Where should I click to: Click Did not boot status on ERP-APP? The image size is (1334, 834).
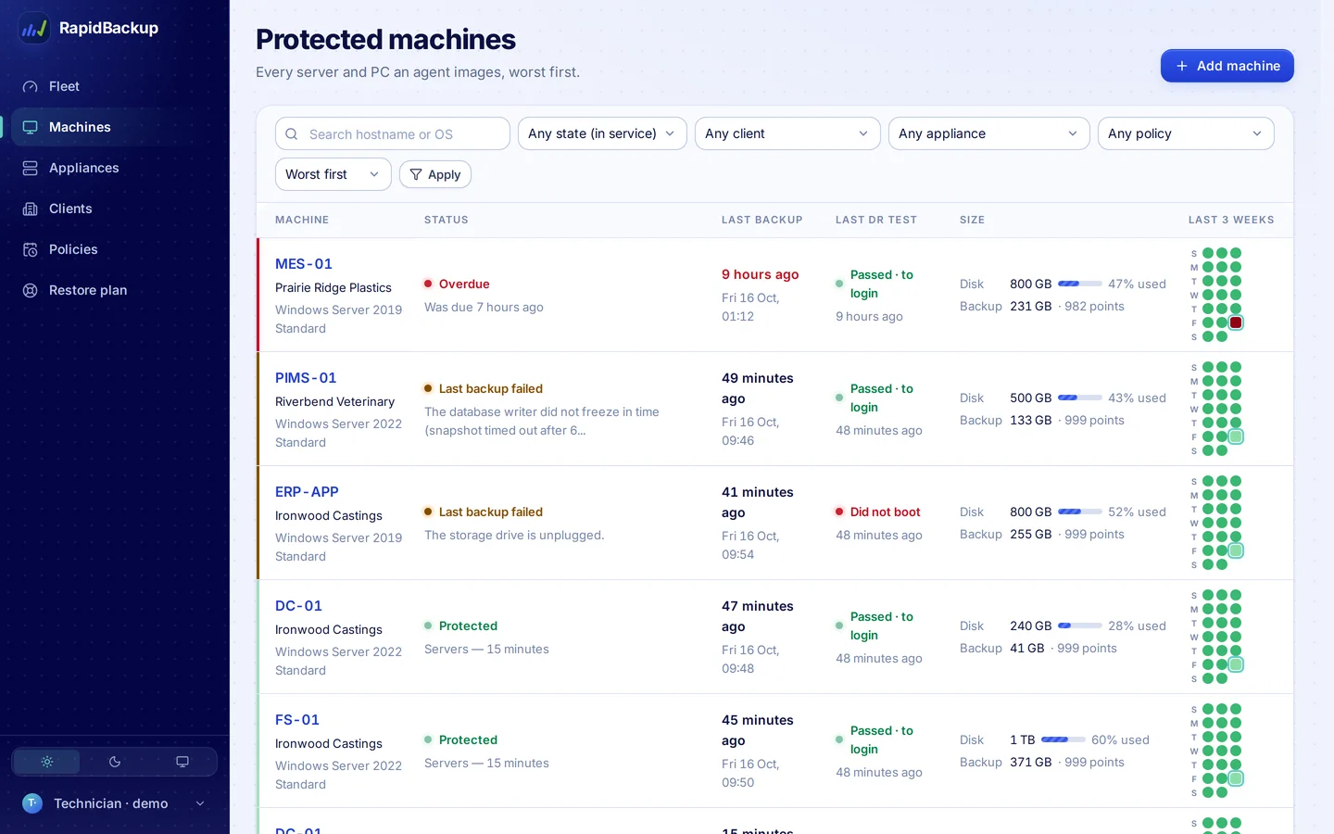coord(878,512)
